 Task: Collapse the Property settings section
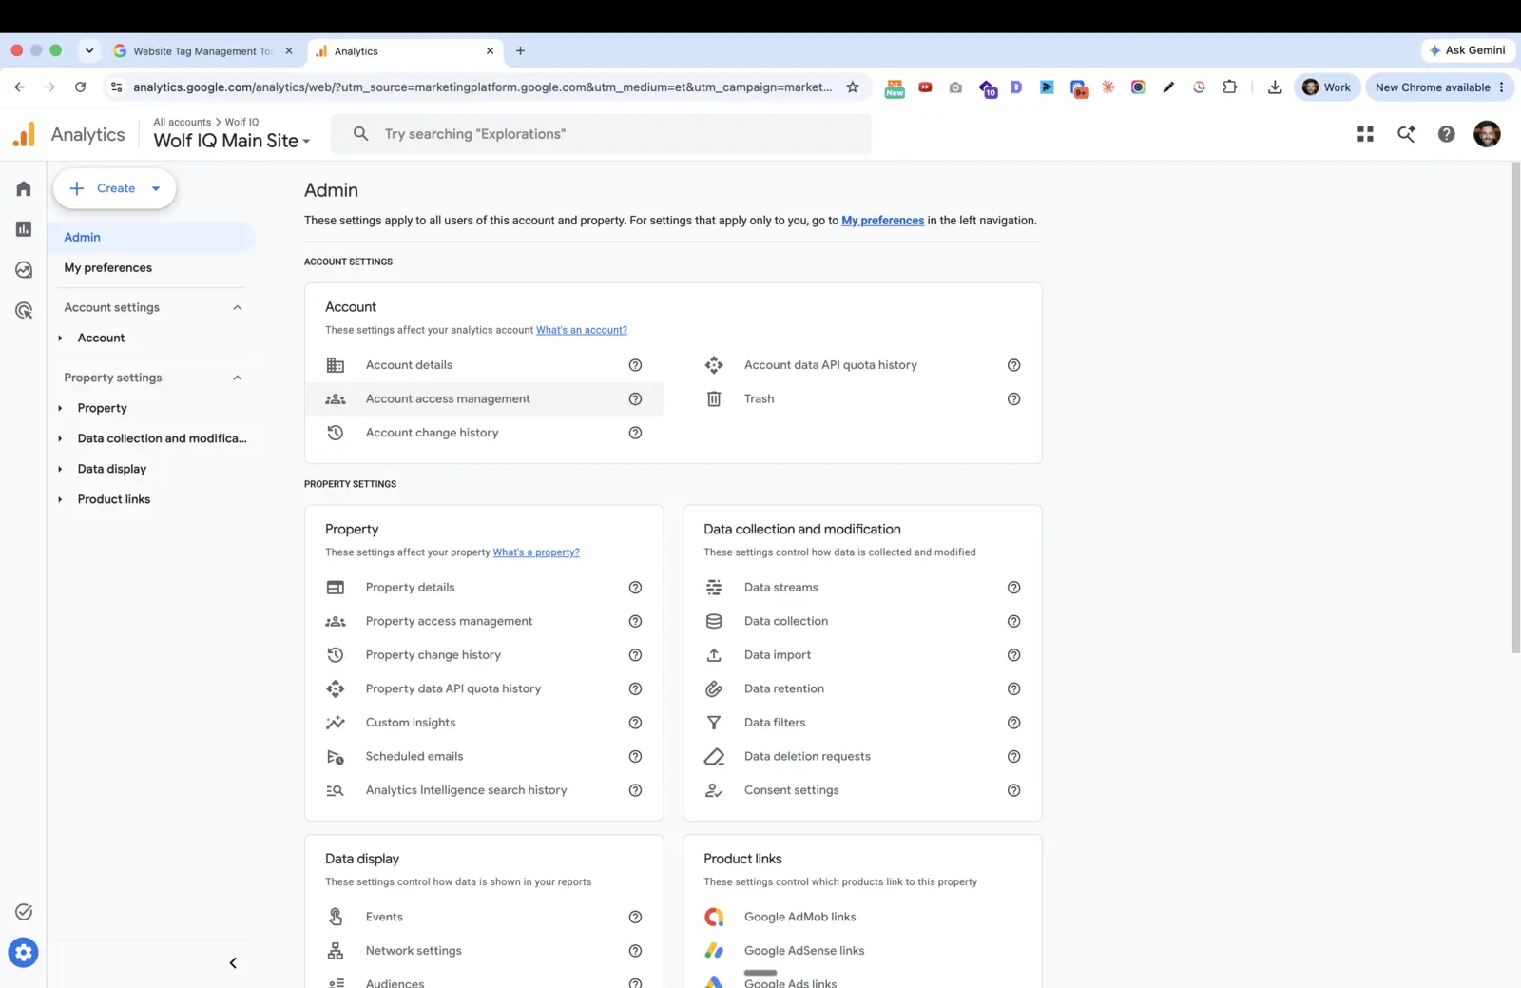tap(238, 378)
